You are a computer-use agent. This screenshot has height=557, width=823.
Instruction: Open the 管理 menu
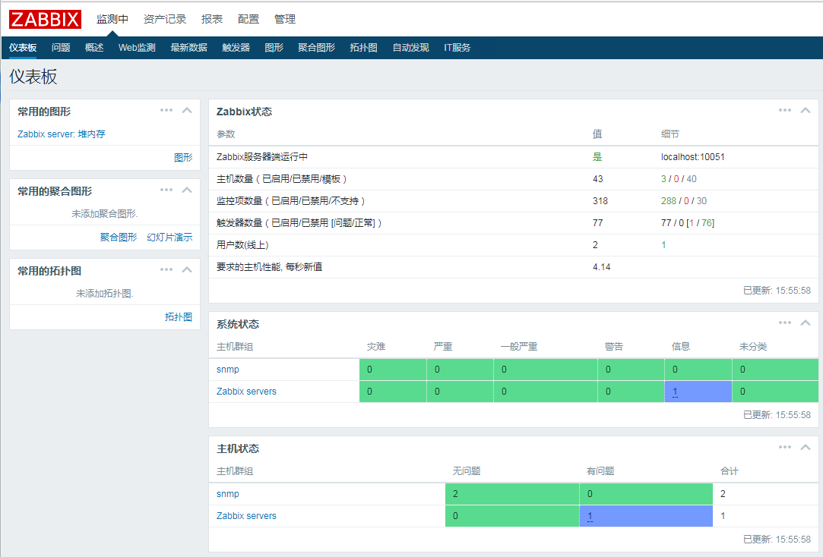(x=284, y=18)
